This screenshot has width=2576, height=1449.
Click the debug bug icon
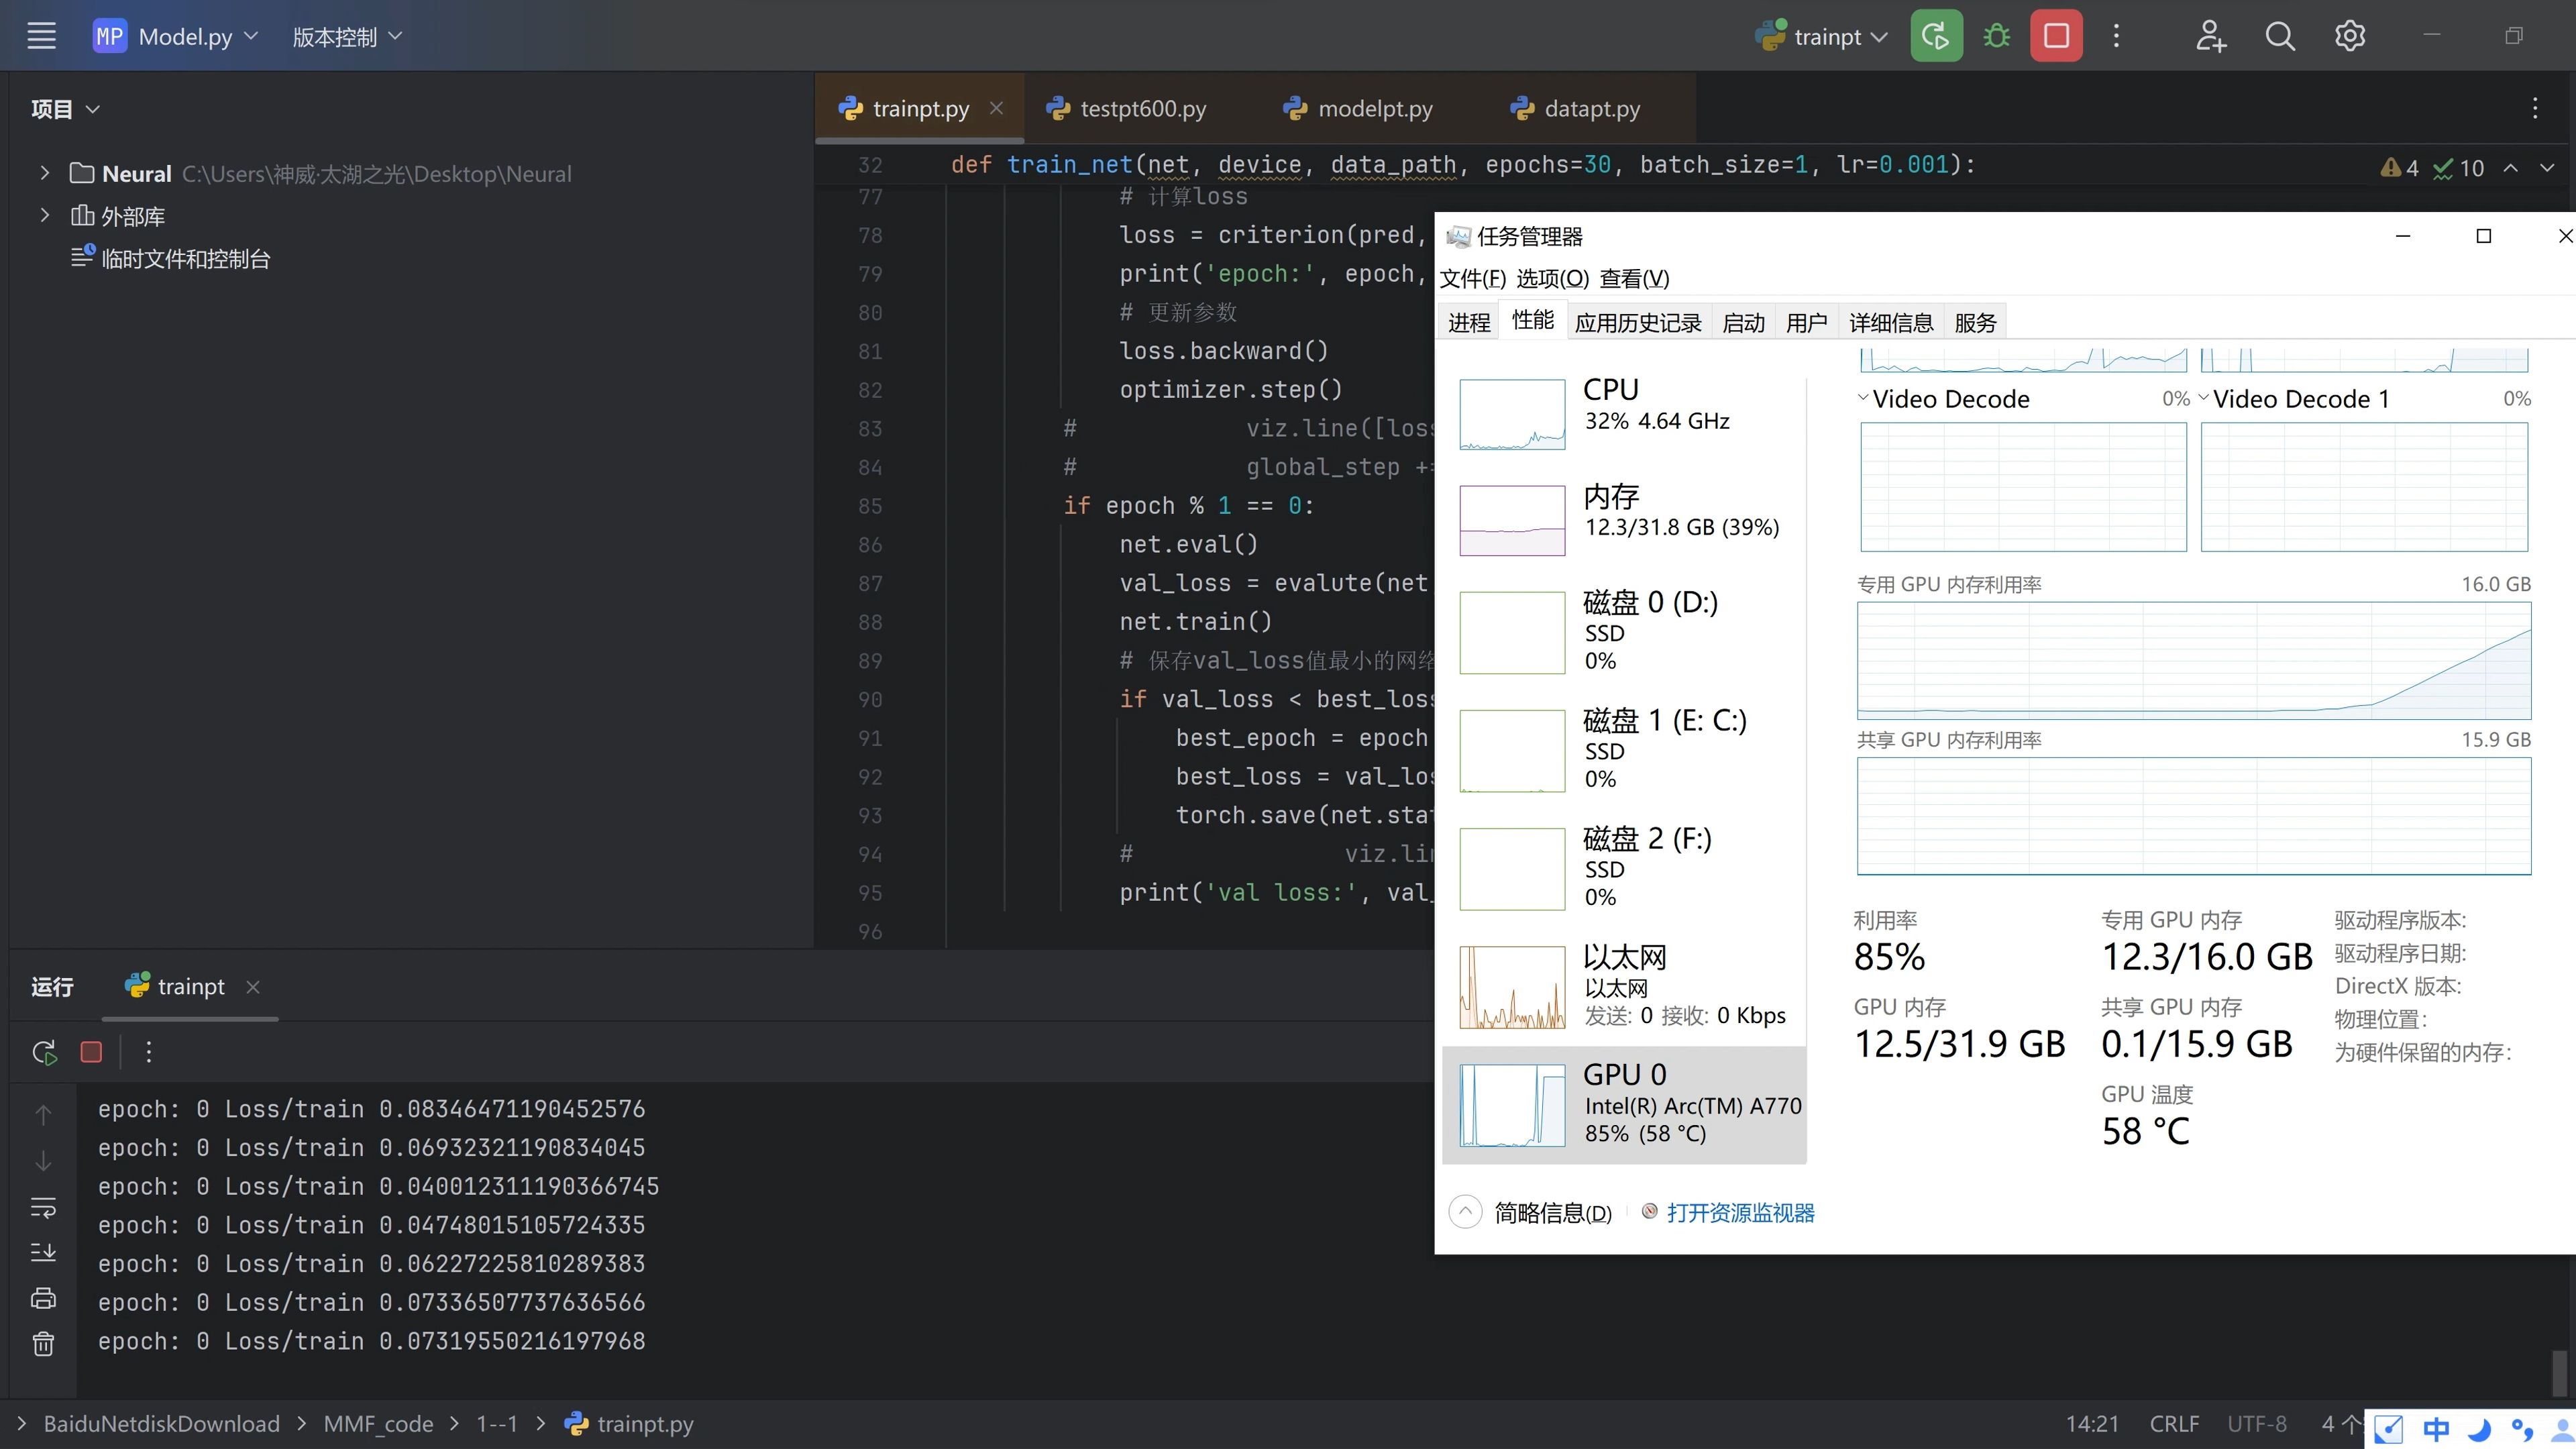(x=1996, y=37)
